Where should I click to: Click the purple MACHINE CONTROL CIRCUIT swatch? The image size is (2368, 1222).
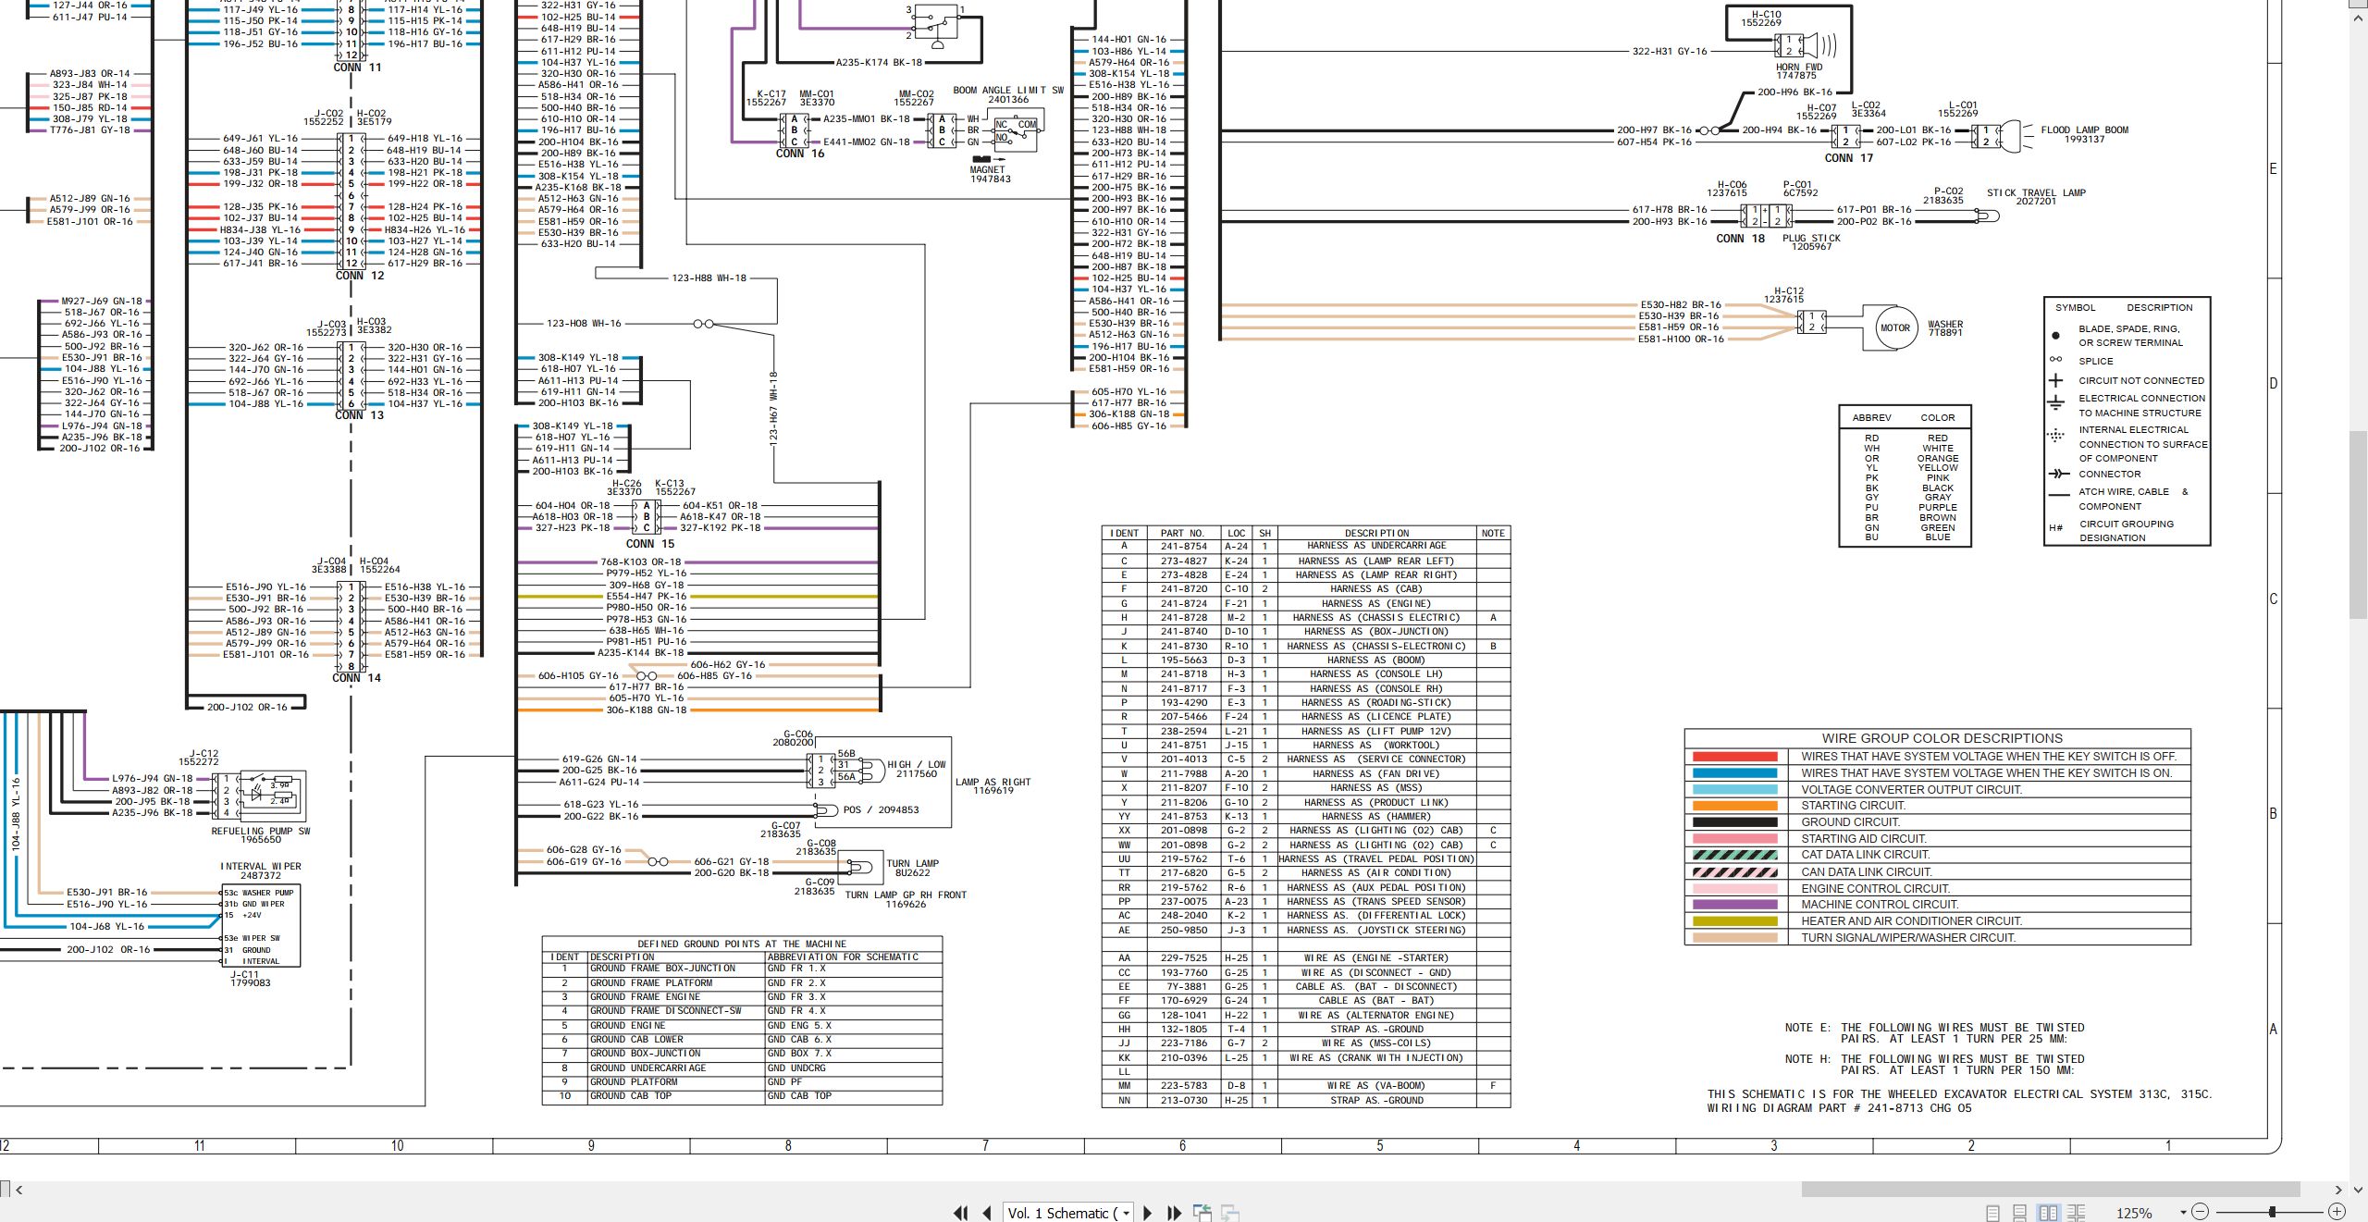tap(1734, 905)
